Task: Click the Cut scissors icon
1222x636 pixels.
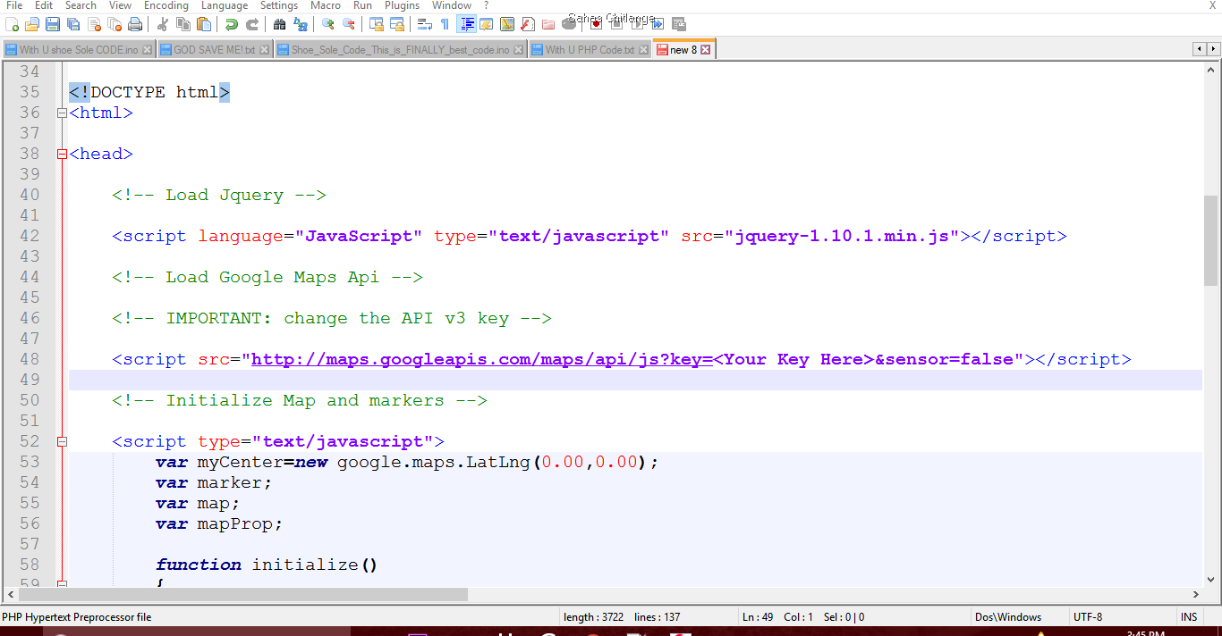Action: tap(163, 24)
